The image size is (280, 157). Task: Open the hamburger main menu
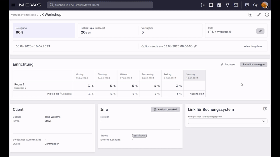tap(13, 5)
